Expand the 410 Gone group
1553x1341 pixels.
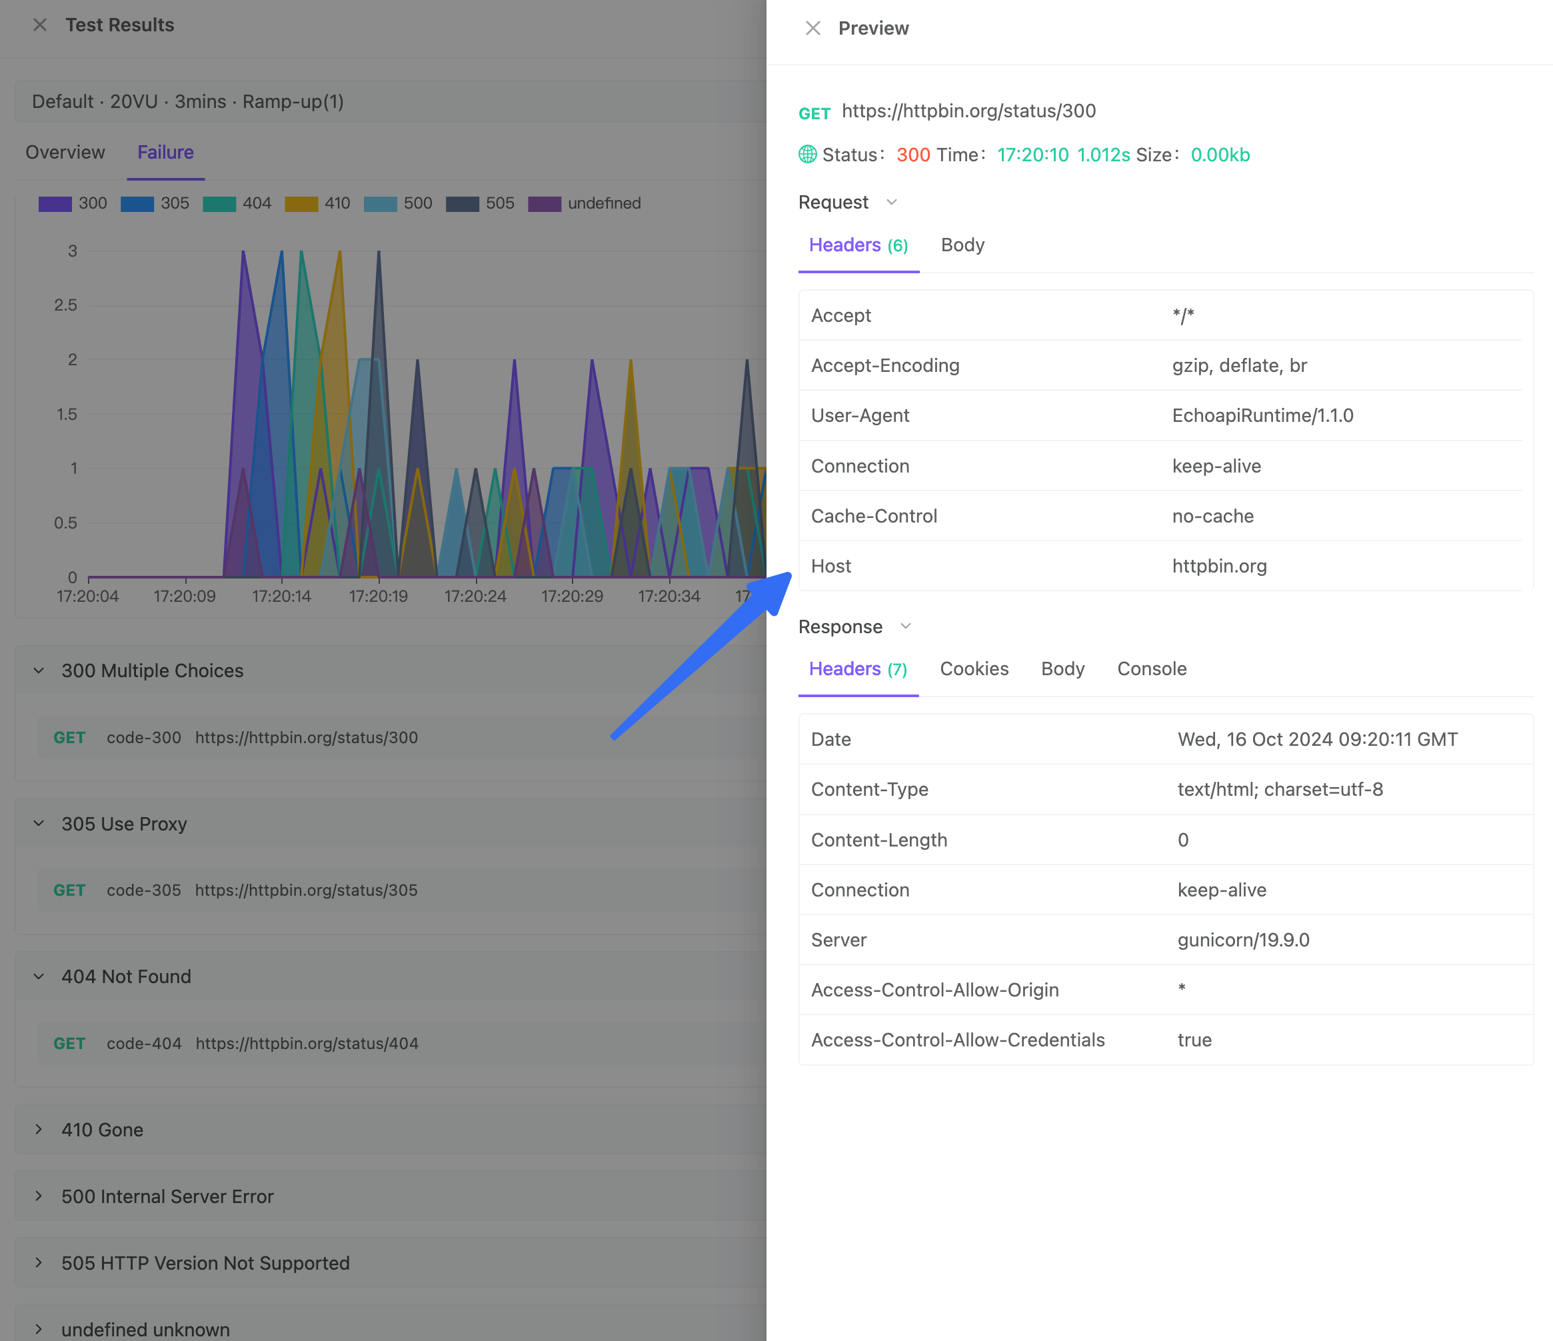click(x=39, y=1129)
